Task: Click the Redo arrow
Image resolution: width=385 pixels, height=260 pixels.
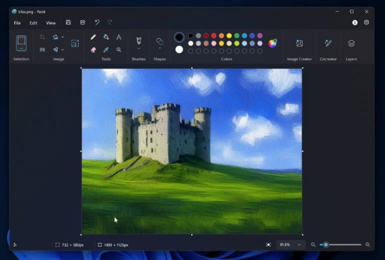Action: coord(110,23)
